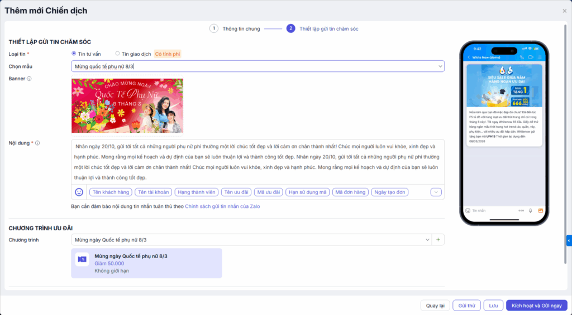572x315 pixels.
Task: Tap the microphone icon in phone preview
Action: (x=530, y=211)
